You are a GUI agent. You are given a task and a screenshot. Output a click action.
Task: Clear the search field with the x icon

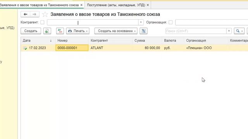click(229, 31)
